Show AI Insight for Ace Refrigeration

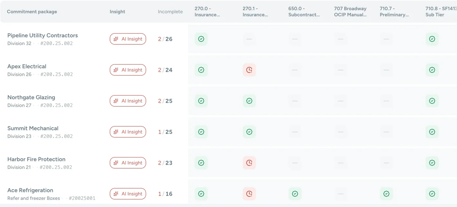(x=128, y=194)
